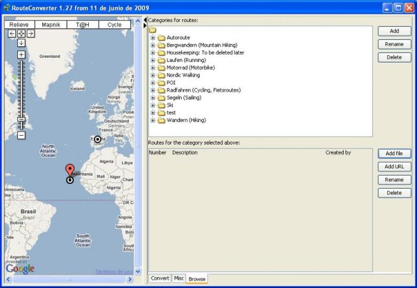The image size is (417, 288).
Task: Zoom in with the map plus button
Action: pos(21,54)
